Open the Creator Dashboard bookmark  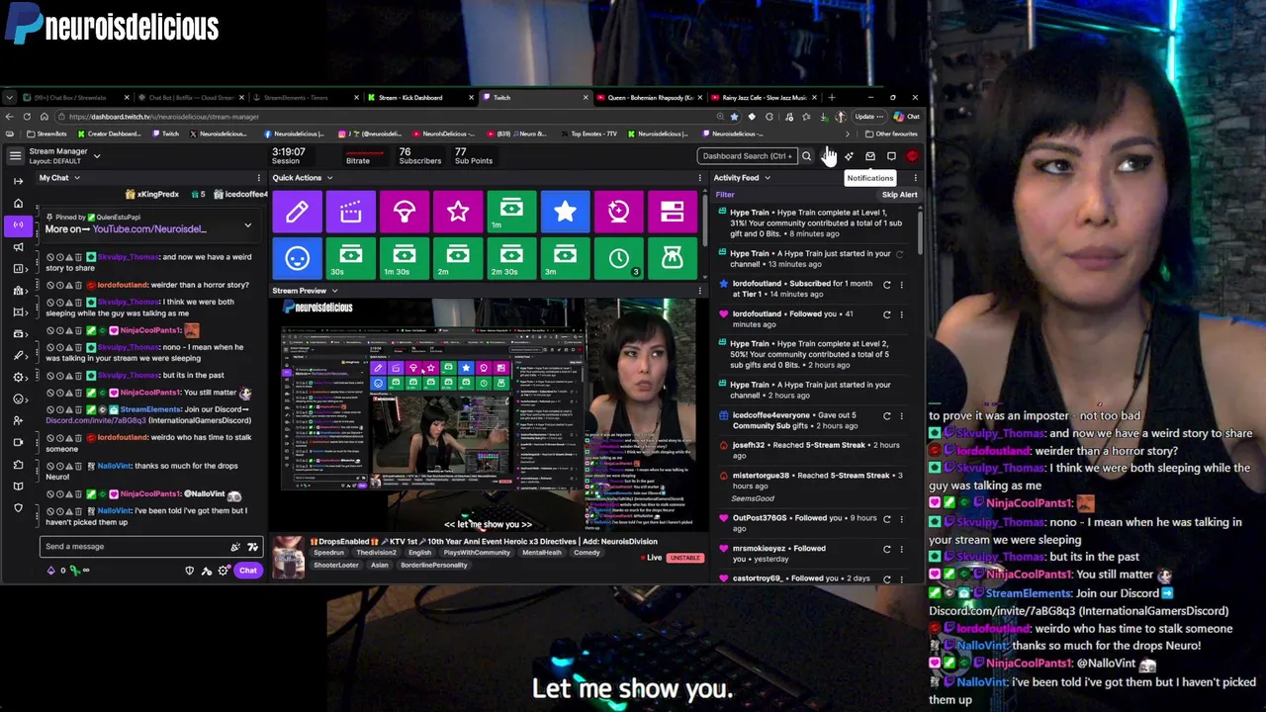click(109, 133)
